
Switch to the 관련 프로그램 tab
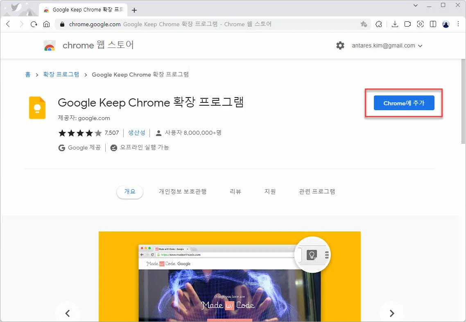(317, 191)
